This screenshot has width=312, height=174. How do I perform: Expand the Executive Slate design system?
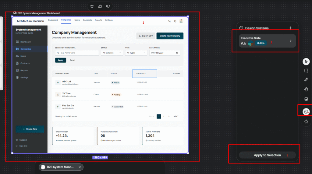coord(290,41)
